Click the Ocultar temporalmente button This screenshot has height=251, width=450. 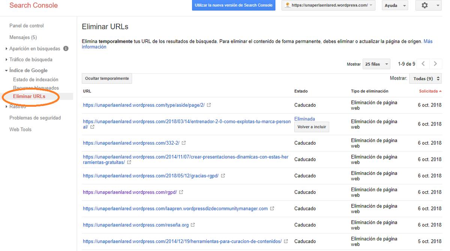107,78
